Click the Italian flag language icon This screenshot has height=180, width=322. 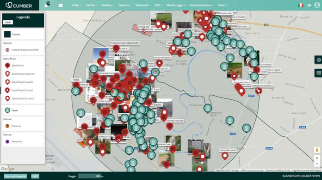coord(301,6)
